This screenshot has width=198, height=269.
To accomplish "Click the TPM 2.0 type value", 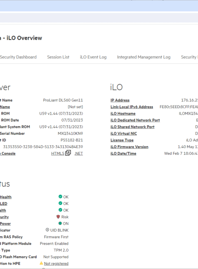I will 61,250.
